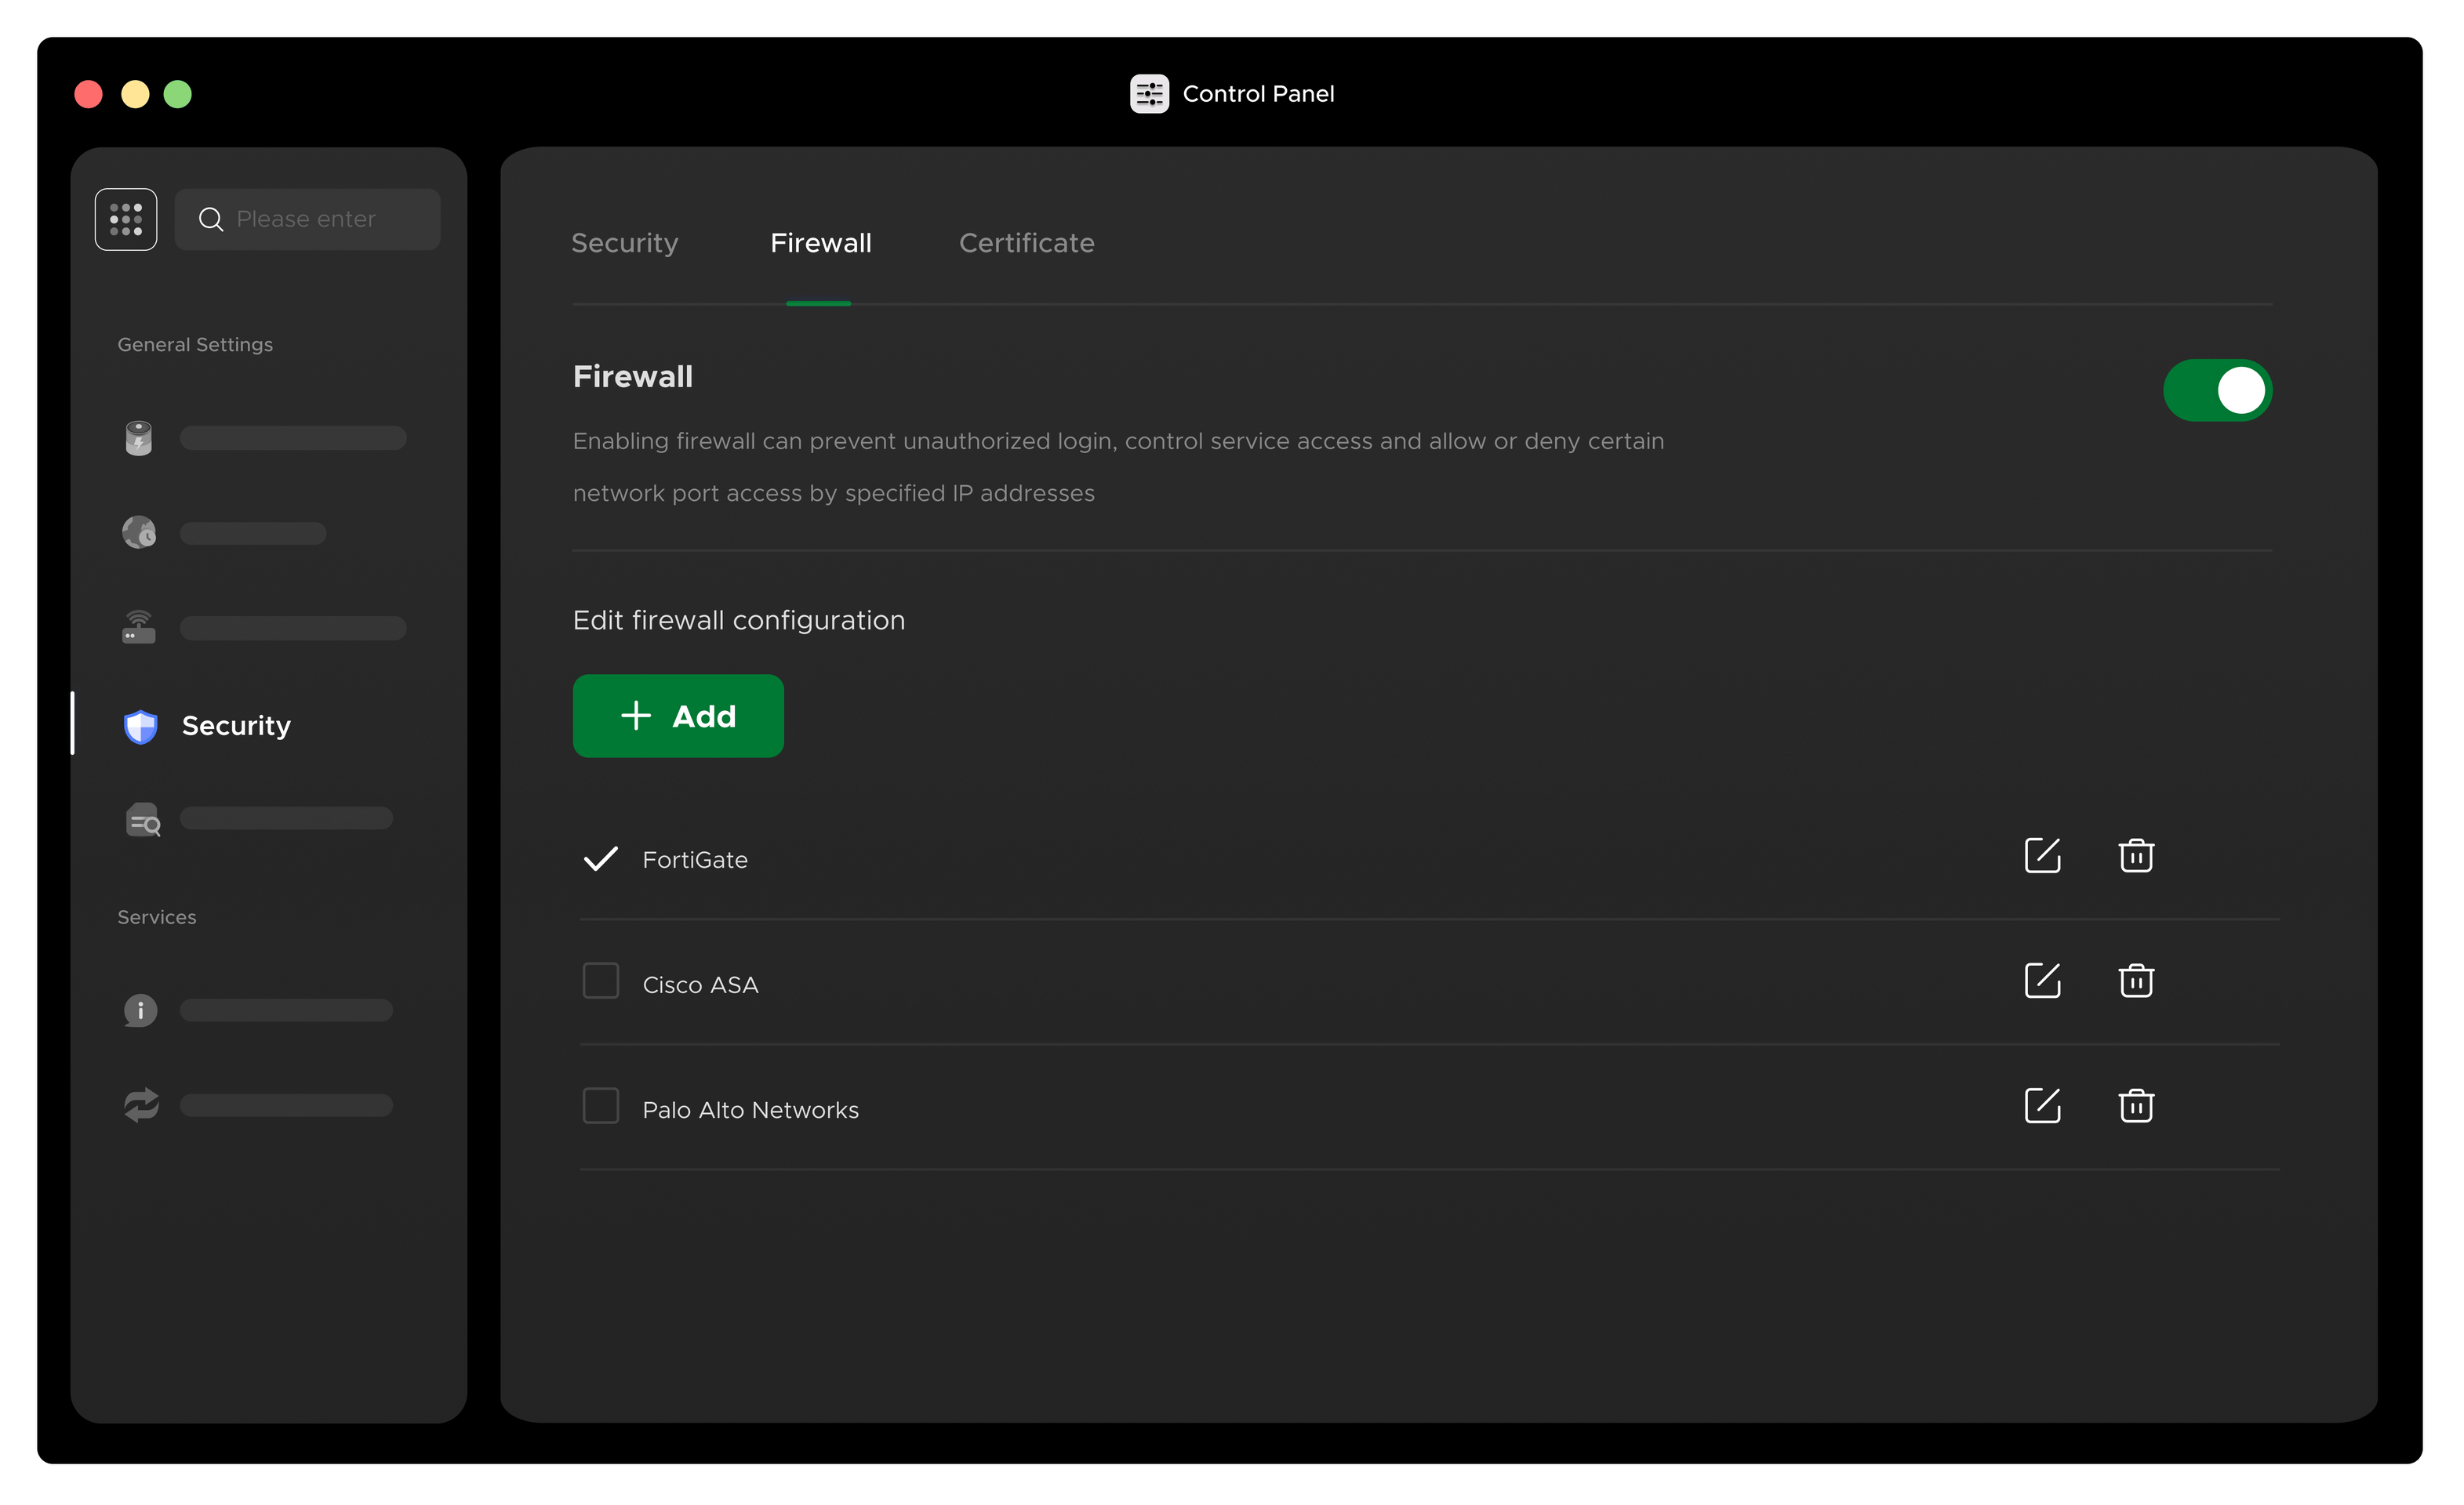Click the globe icon under General Settings
Image resolution: width=2464 pixels, height=1505 pixels.
(138, 531)
